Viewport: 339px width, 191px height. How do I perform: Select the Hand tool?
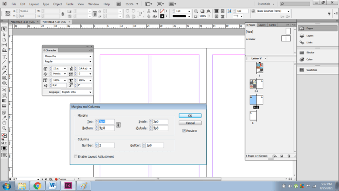pyautogui.click(x=4, y=123)
